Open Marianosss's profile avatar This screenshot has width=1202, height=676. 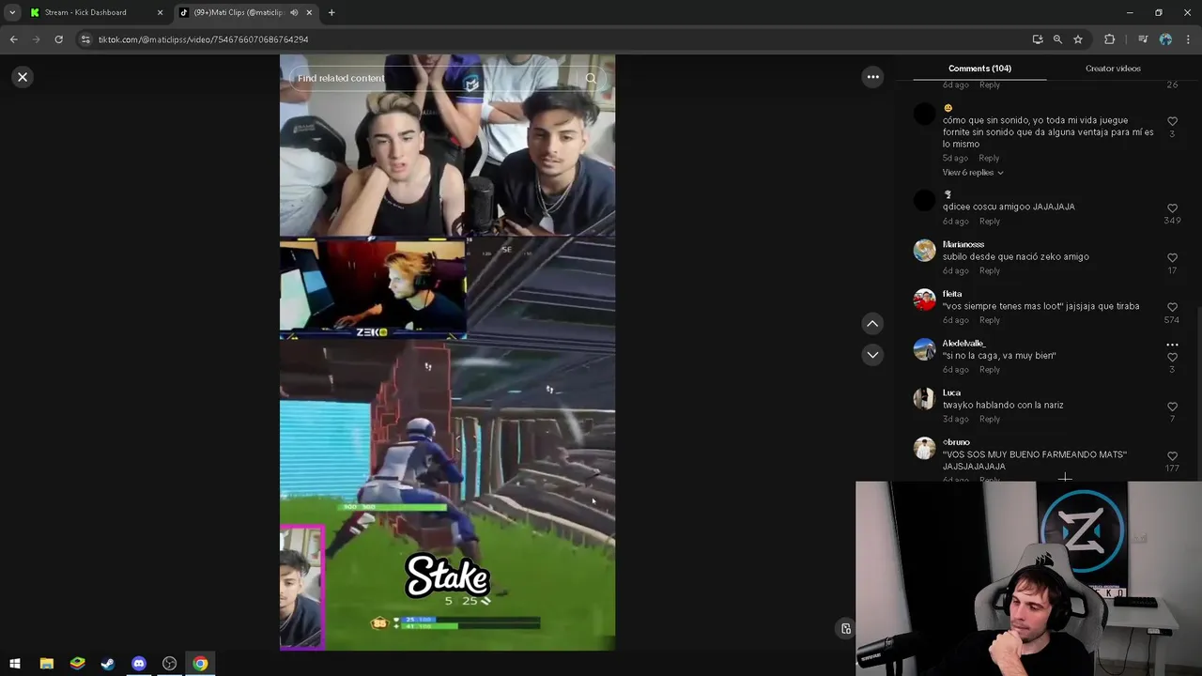click(925, 251)
